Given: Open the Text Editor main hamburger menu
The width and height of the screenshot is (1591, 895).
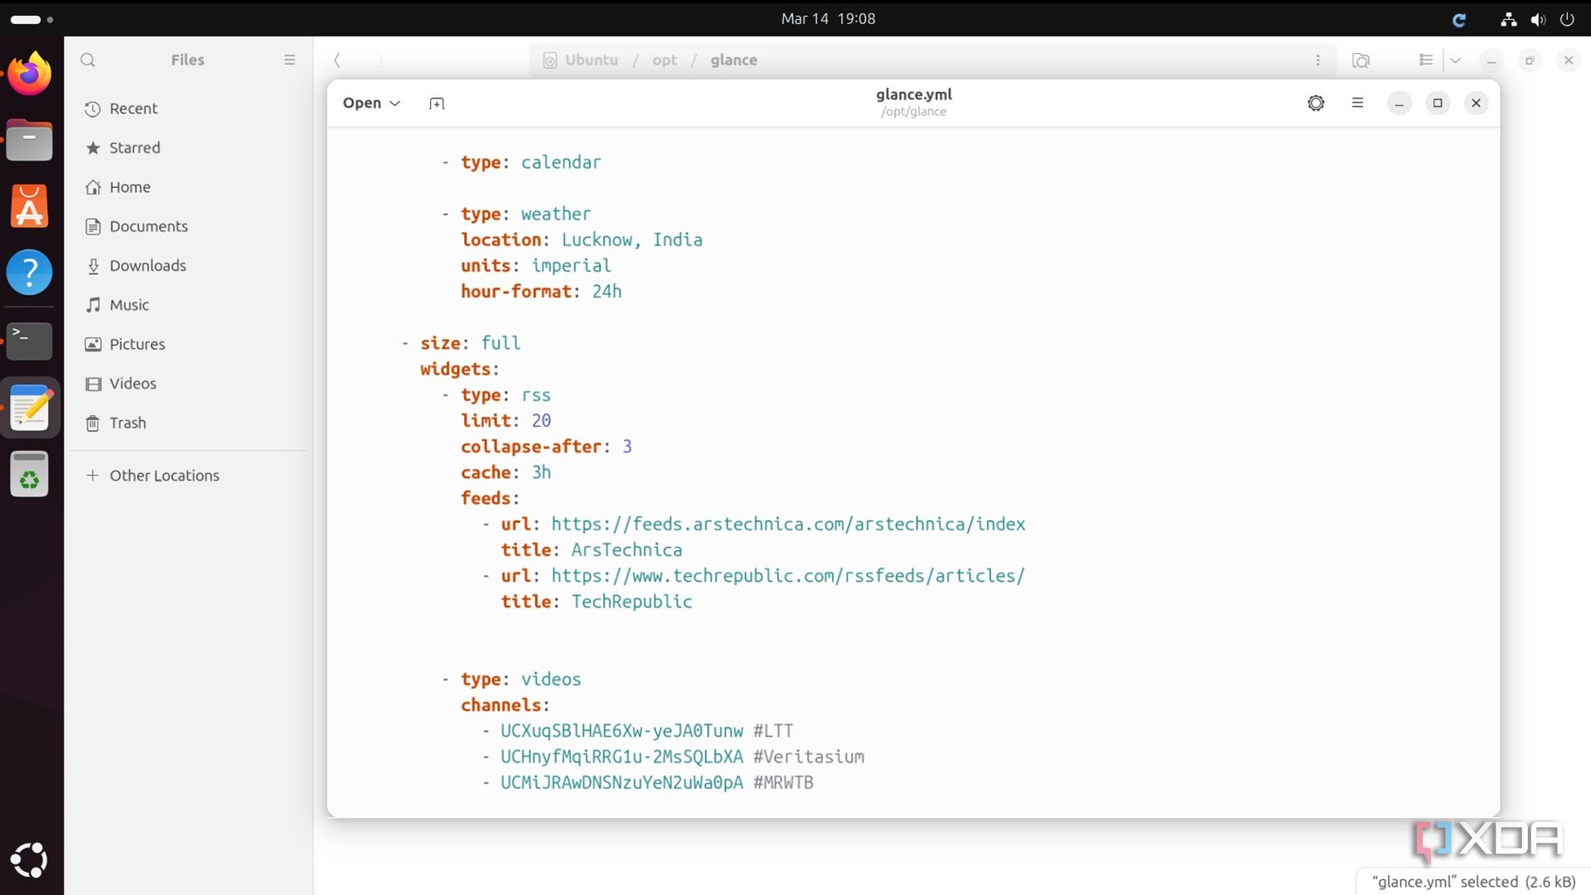Looking at the screenshot, I should (1357, 103).
